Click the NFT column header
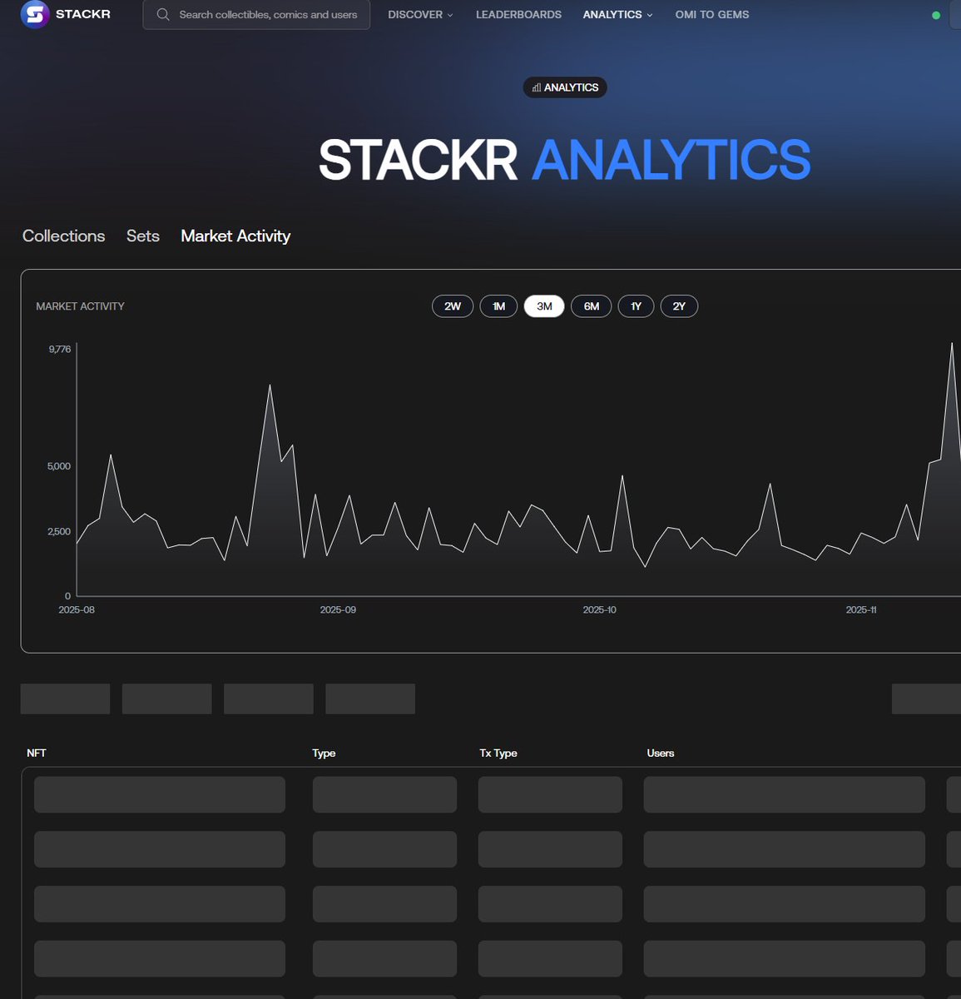Screen dimensions: 961x999 pos(37,753)
